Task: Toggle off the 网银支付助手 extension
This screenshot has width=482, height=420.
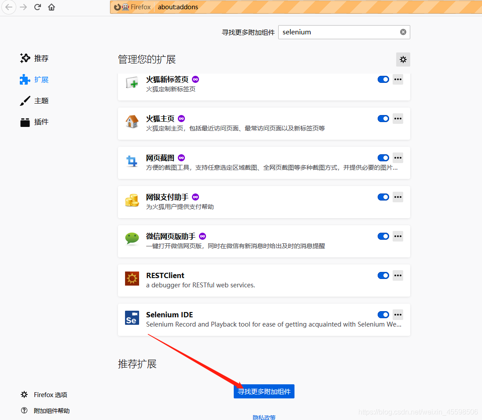Action: (x=383, y=197)
